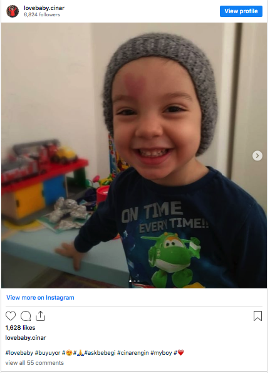
Task: Open lovebaby.cinar profile avatar
Action: [13, 11]
